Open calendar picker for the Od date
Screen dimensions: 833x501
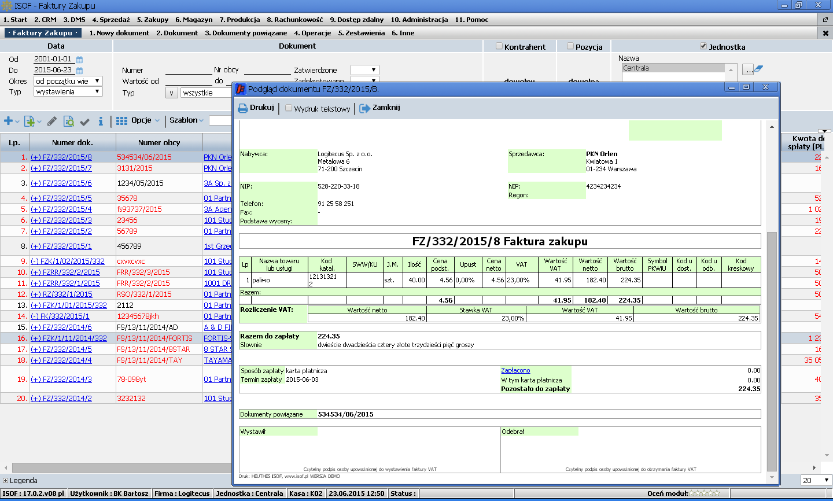click(x=80, y=60)
